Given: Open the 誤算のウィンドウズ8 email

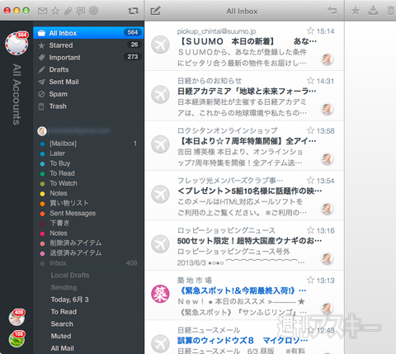Looking at the screenshot, I should [244, 337].
